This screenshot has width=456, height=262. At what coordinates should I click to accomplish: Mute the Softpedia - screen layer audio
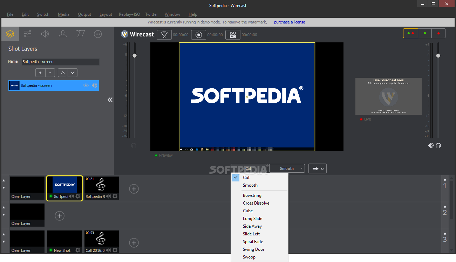(94, 85)
